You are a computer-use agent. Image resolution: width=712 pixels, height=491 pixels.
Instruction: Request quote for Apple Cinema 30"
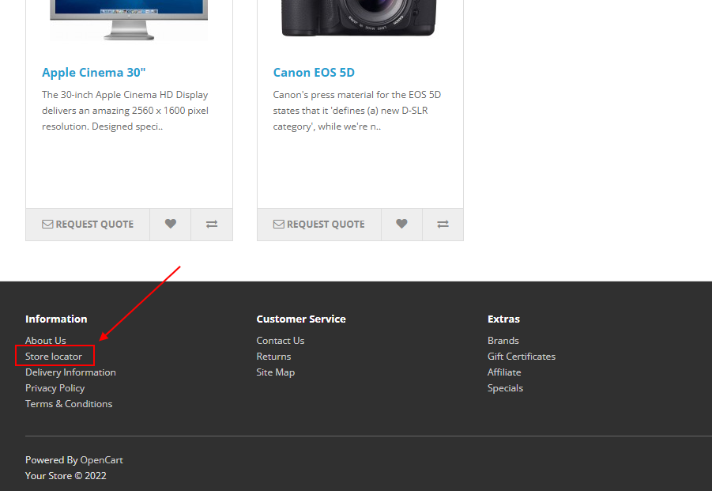click(88, 225)
